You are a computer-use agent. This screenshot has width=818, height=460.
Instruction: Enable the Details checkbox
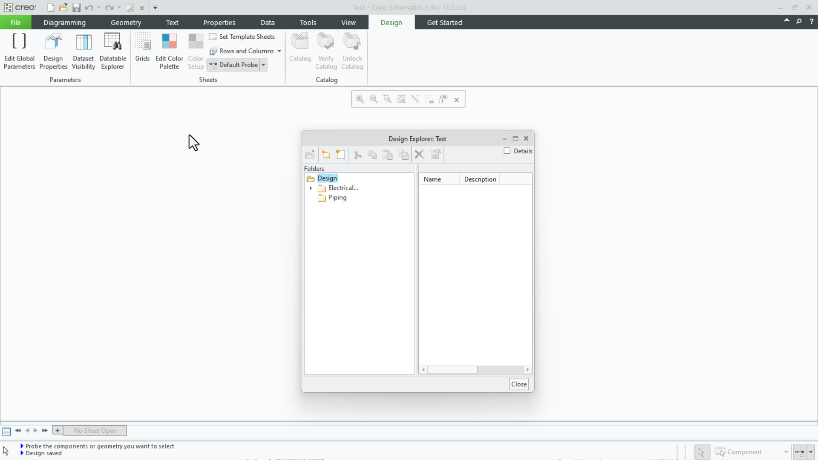coord(507,151)
